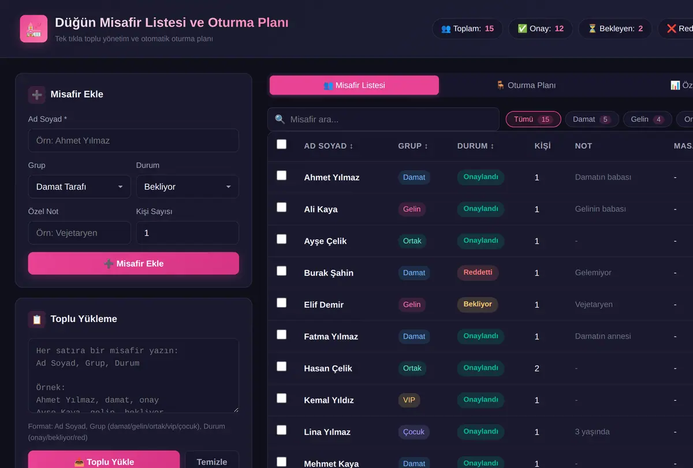The height and width of the screenshot is (468, 693).
Task: Select Ayşe Çelik's row checkbox
Action: point(281,239)
